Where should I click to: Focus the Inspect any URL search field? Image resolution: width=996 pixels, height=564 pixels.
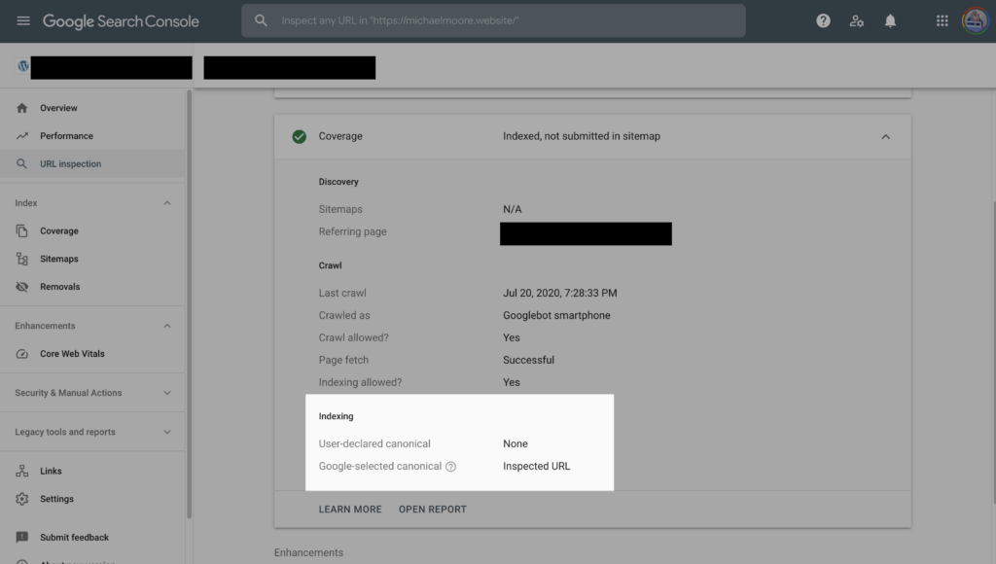click(493, 20)
